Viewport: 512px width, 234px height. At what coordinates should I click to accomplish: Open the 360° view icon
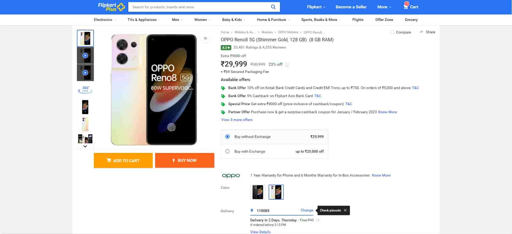tap(85, 89)
